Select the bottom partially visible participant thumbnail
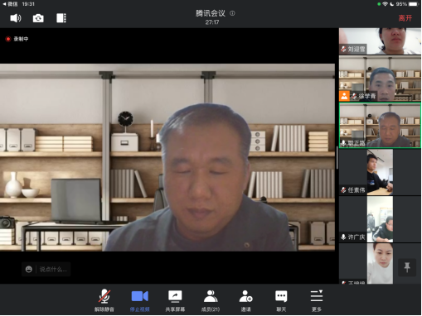 [380, 264]
